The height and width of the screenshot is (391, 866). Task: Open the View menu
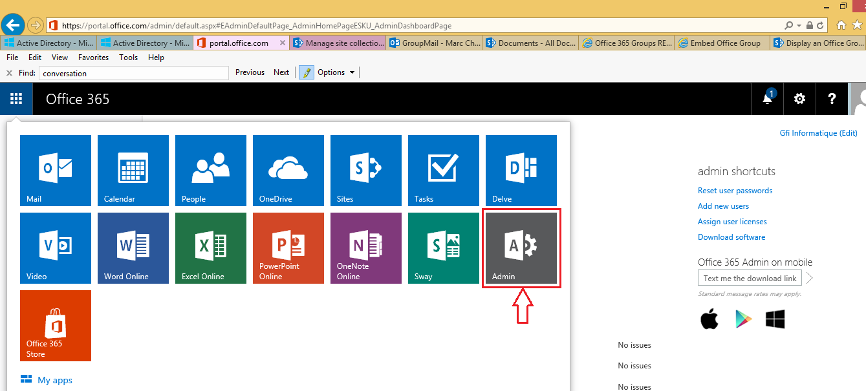[60, 58]
